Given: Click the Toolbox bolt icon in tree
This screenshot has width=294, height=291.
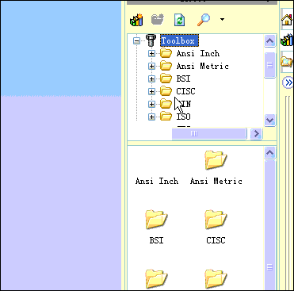Looking at the screenshot, I should tap(151, 40).
